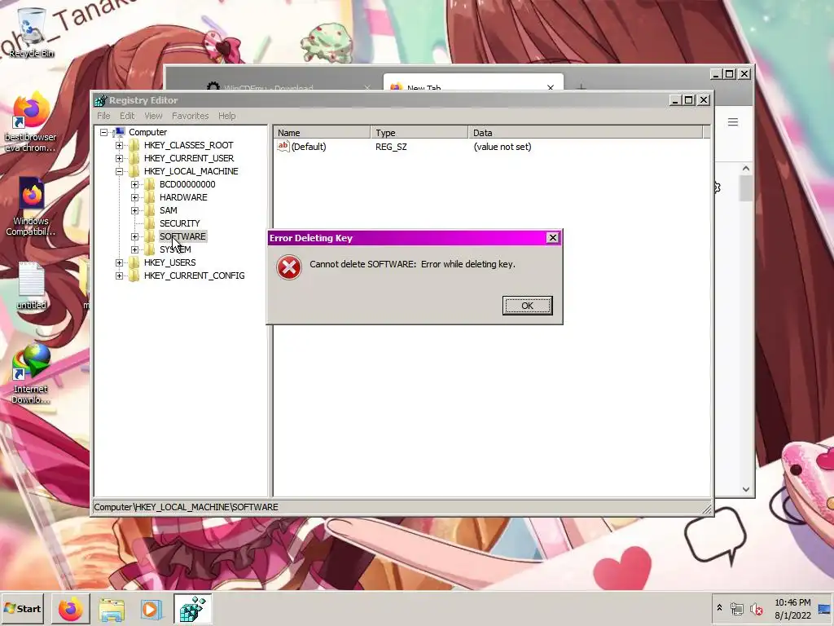Expand the HKEY_CLASSES_ROOT key
Image resolution: width=834 pixels, height=626 pixels.
[x=119, y=145]
